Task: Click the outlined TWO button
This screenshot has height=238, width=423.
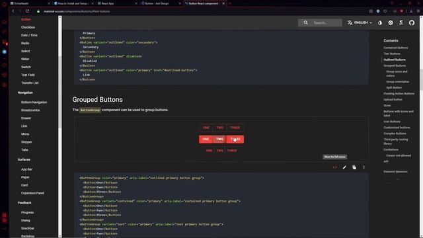Action: point(220,128)
